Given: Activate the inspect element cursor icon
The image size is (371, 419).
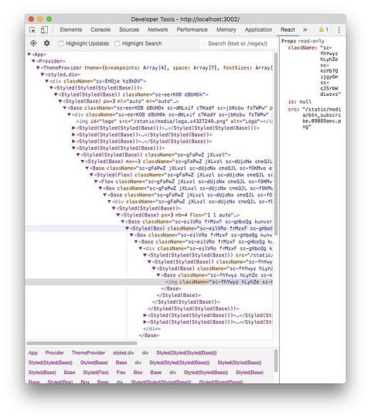Looking at the screenshot, I should 32,30.
